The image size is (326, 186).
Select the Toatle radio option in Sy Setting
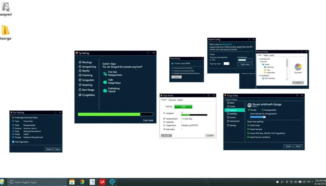[x=13, y=134]
